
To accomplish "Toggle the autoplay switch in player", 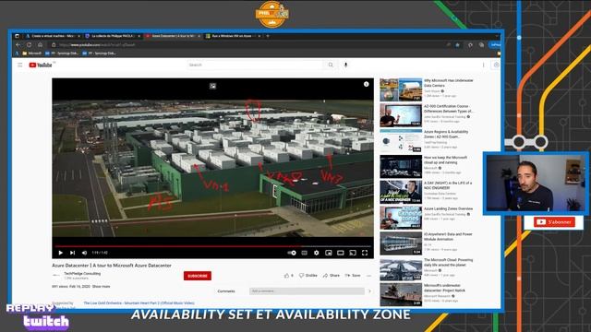I will pos(292,253).
